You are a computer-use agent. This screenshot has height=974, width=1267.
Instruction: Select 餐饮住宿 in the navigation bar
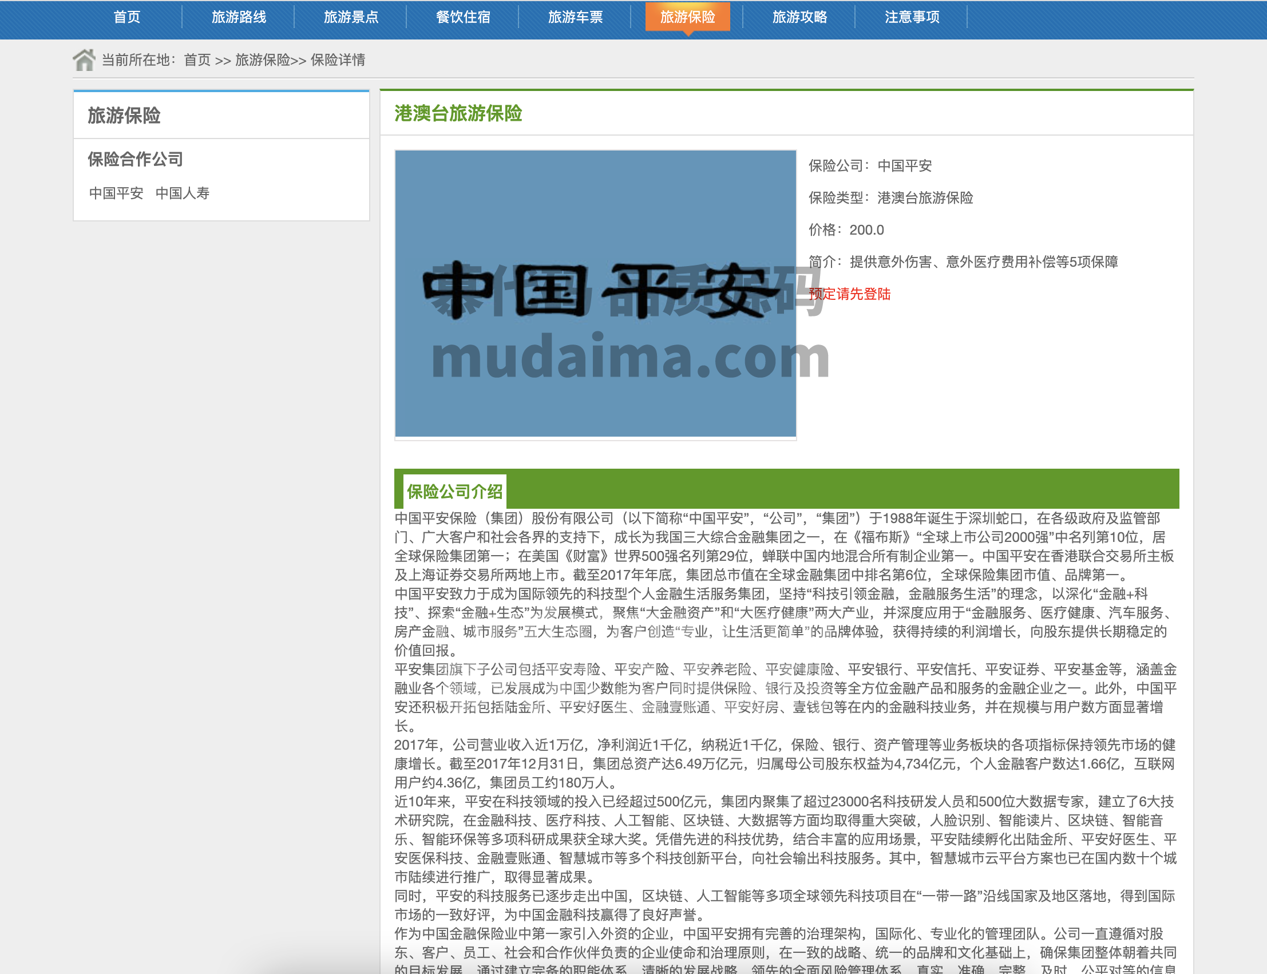pyautogui.click(x=463, y=17)
